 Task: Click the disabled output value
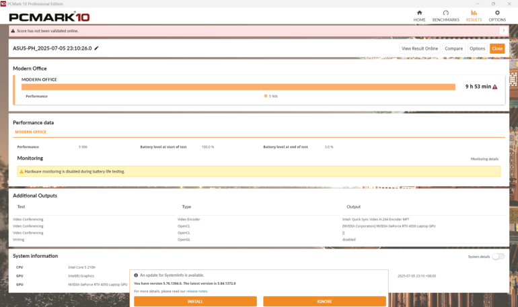pyautogui.click(x=349, y=239)
